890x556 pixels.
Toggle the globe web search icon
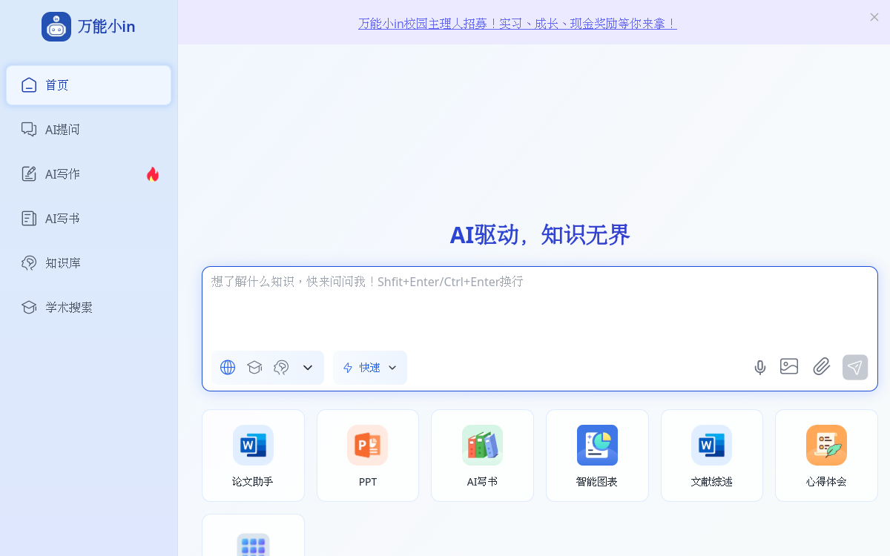pyautogui.click(x=228, y=368)
